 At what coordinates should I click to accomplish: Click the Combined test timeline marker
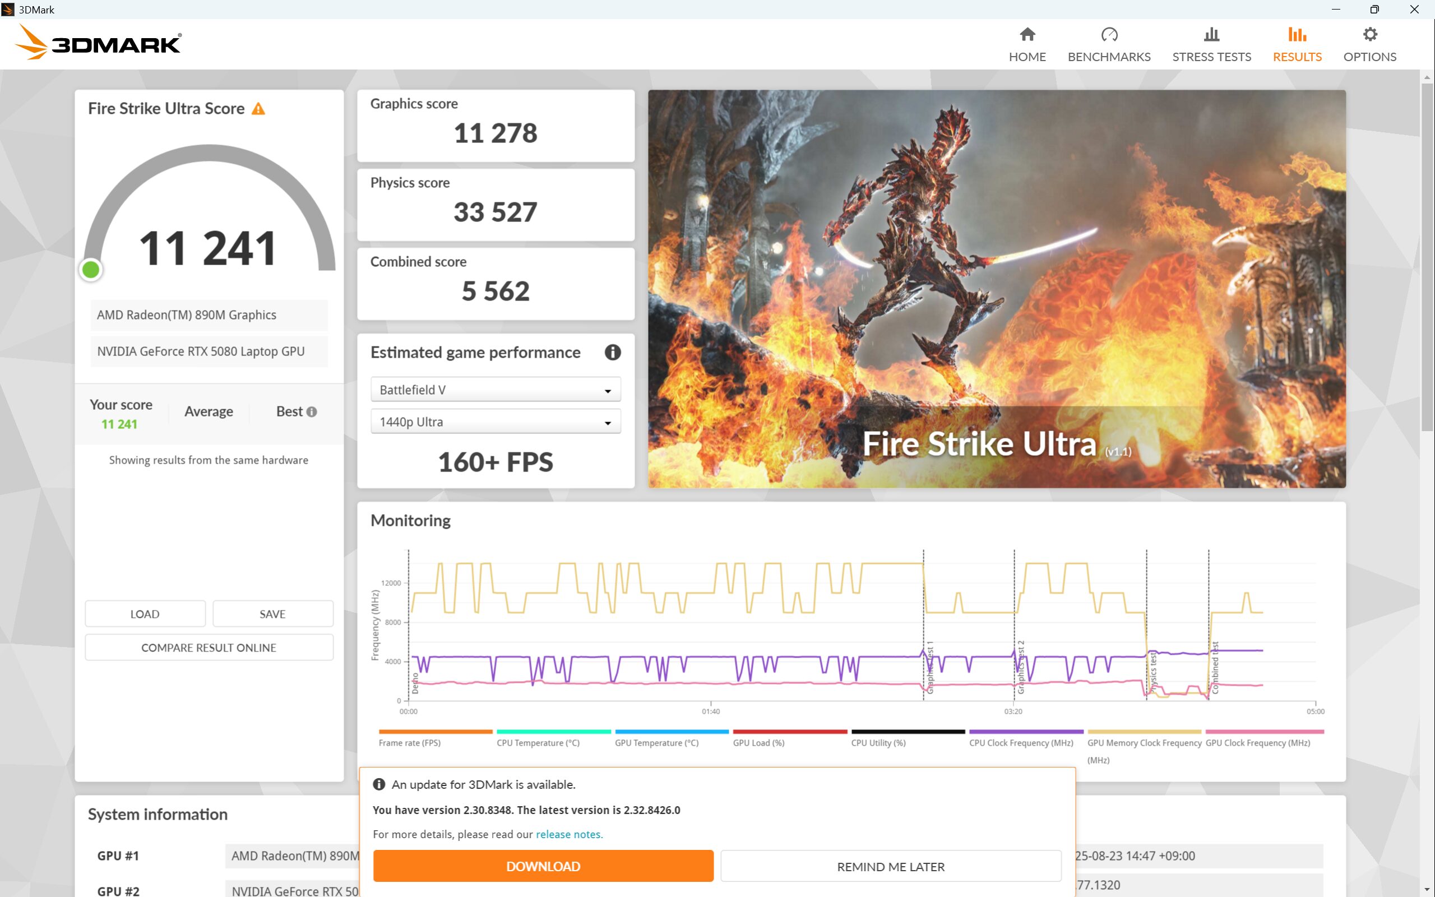pyautogui.click(x=1215, y=667)
